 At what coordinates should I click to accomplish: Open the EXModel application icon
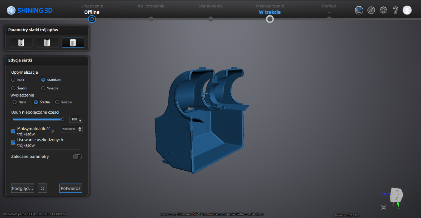pos(359,10)
